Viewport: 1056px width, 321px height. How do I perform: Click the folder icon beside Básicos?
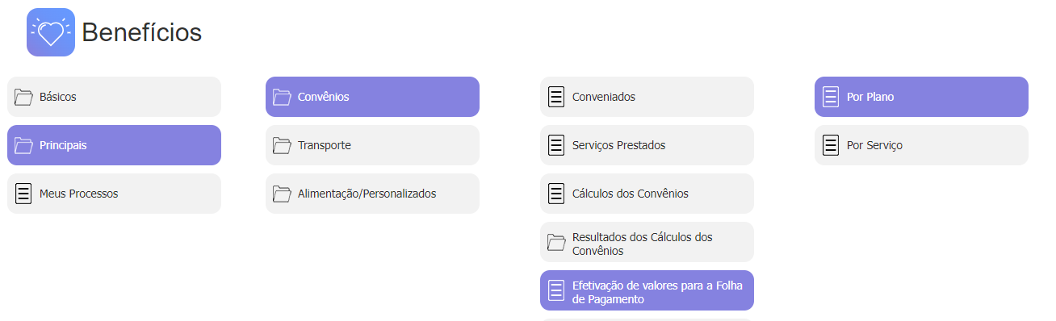pyautogui.click(x=23, y=97)
